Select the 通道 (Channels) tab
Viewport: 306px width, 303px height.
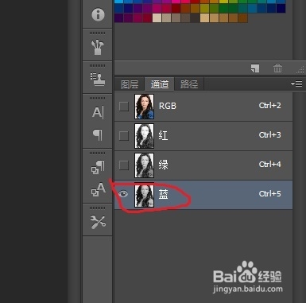tap(160, 84)
